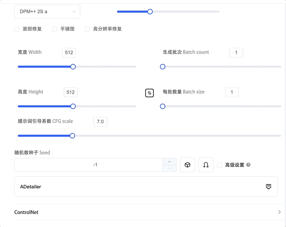The image size is (286, 227).
Task: Expand the ADetailer panel
Action: pos(137,187)
